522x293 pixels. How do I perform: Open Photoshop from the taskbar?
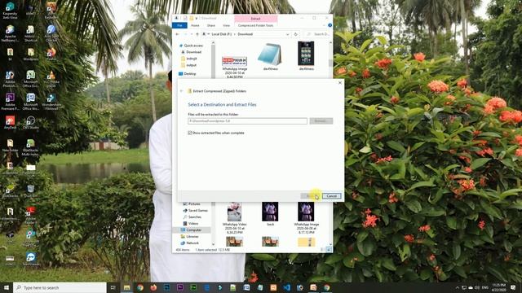[166, 287]
